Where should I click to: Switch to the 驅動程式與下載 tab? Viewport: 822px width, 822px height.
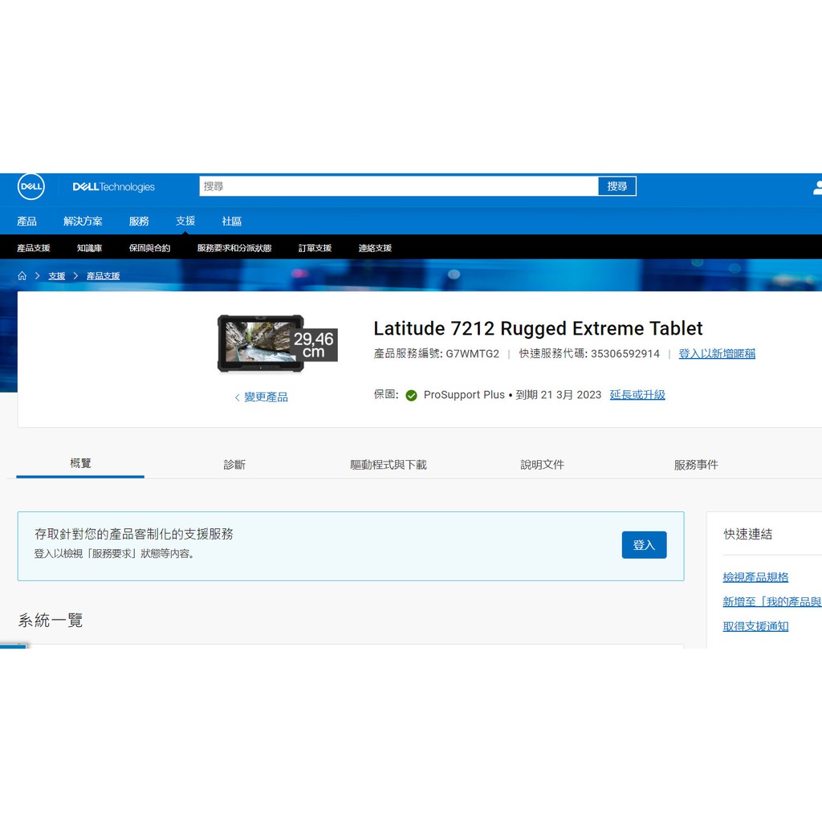click(389, 465)
